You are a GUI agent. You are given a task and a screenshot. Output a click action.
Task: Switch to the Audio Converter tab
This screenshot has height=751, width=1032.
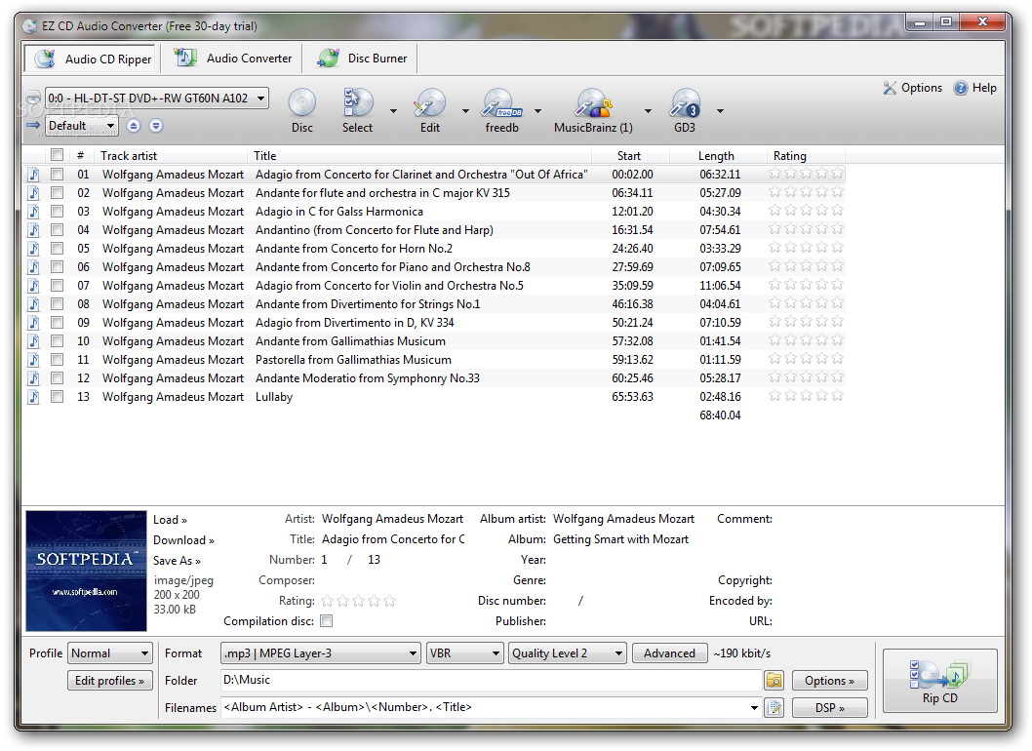[x=232, y=58]
